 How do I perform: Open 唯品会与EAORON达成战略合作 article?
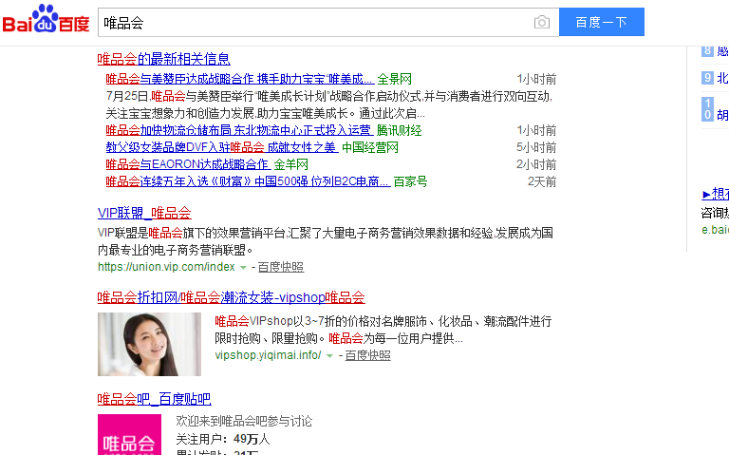point(188,164)
